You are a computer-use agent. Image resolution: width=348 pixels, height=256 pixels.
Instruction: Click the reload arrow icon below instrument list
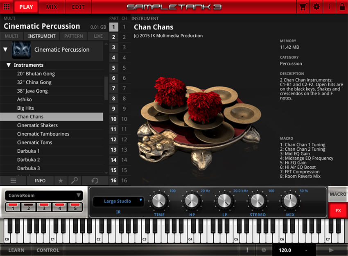[95, 181]
